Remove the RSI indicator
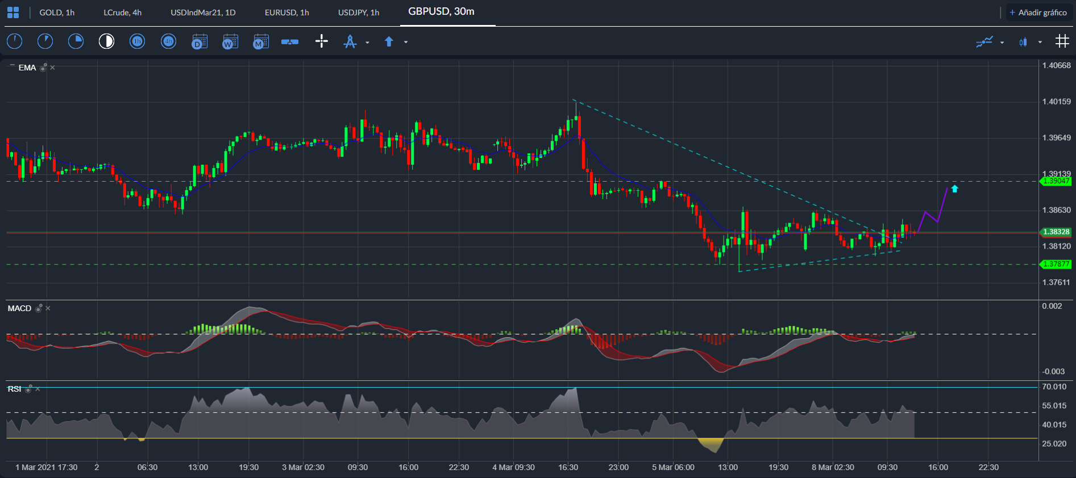This screenshot has height=478, width=1076. [38, 389]
